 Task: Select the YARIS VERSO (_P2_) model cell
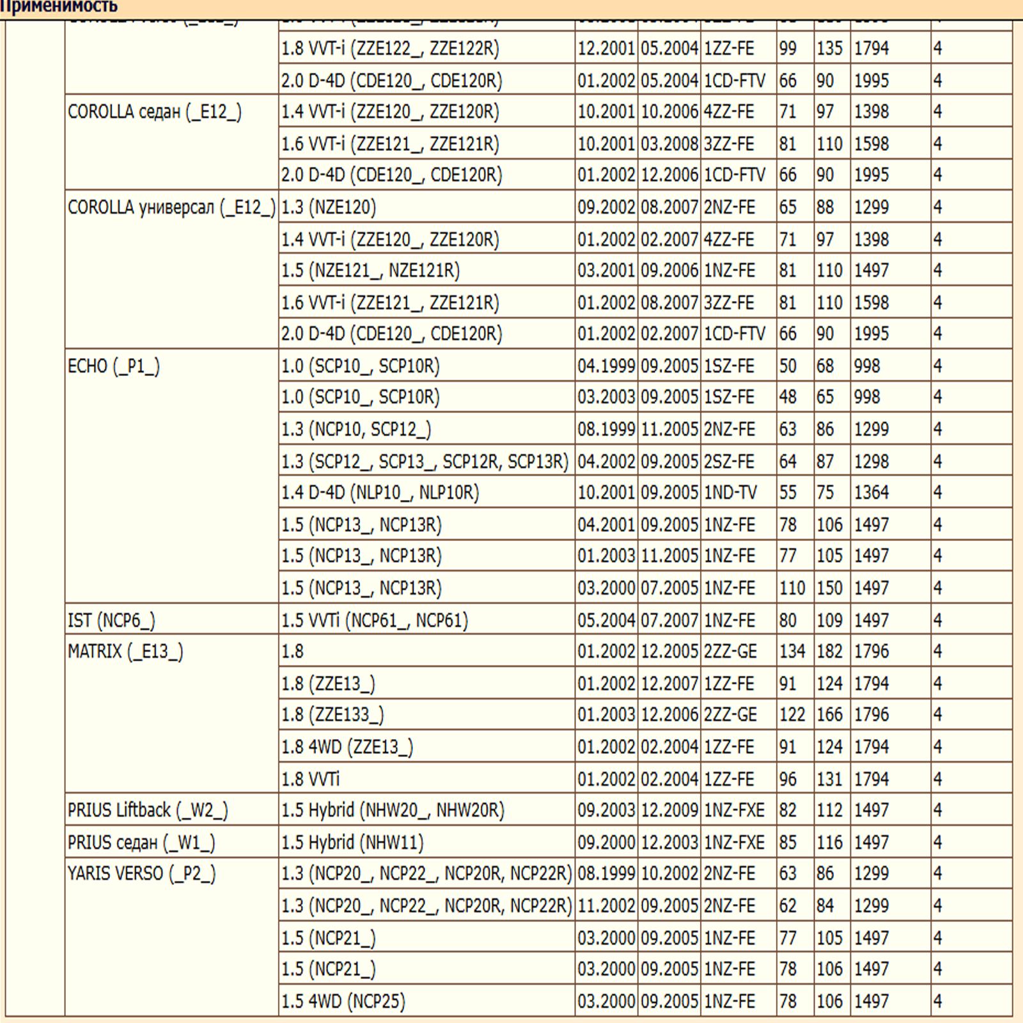(141, 873)
